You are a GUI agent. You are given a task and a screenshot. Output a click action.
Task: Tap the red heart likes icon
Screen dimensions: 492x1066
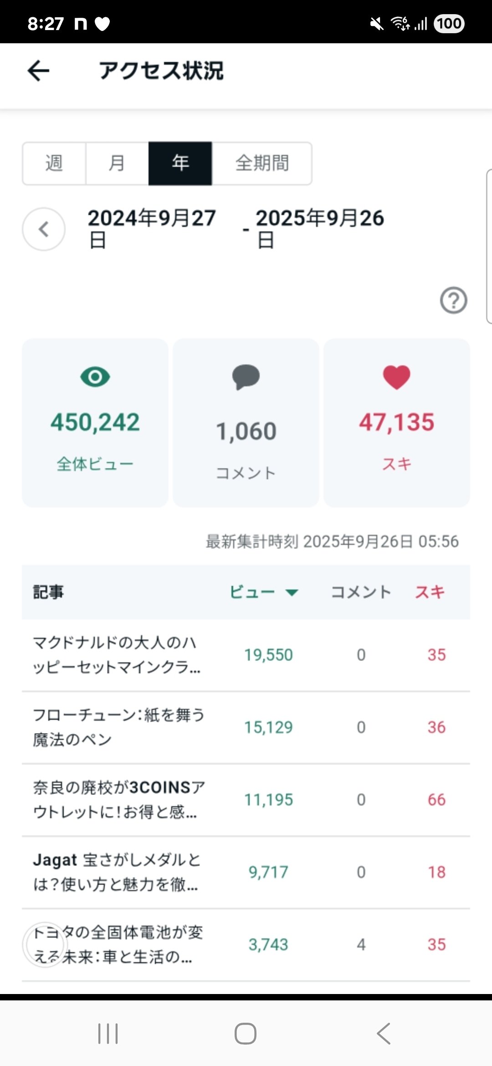tap(396, 377)
